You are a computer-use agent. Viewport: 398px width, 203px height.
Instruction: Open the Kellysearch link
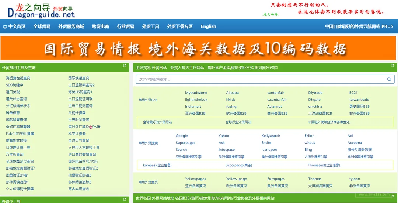271,136
